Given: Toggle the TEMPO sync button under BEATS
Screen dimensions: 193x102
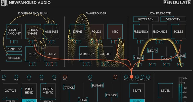Looking at the screenshot, I should [137, 100].
